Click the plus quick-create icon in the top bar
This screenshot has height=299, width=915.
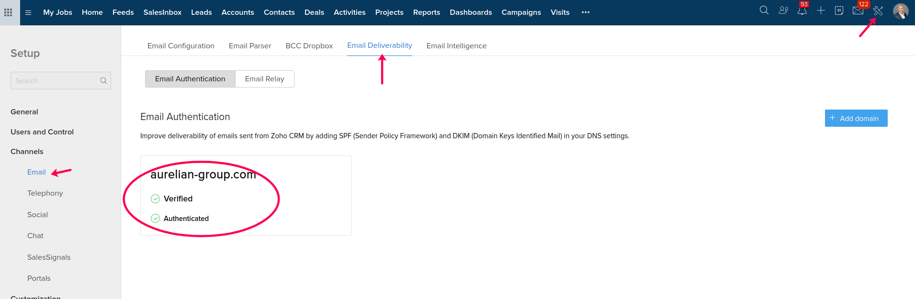[x=821, y=11]
